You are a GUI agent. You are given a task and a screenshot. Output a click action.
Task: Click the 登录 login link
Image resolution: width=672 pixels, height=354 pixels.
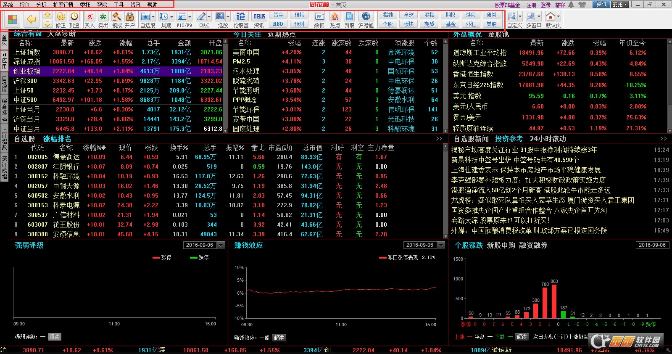[546, 5]
